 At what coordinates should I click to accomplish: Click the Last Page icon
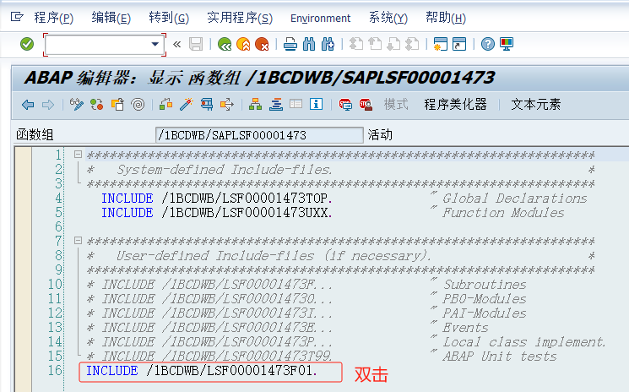click(412, 44)
